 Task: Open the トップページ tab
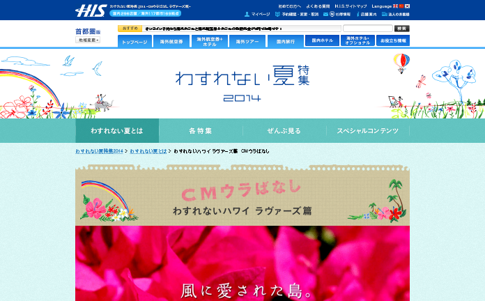coord(134,42)
